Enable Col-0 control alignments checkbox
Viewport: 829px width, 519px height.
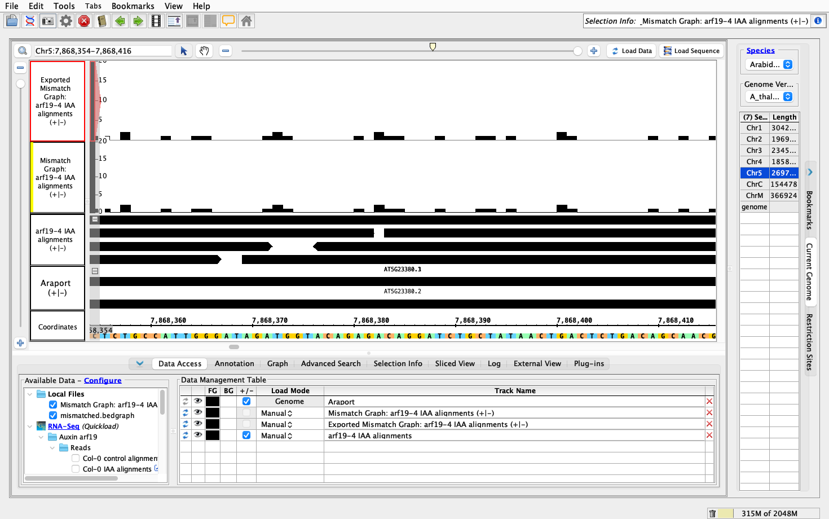[76, 458]
